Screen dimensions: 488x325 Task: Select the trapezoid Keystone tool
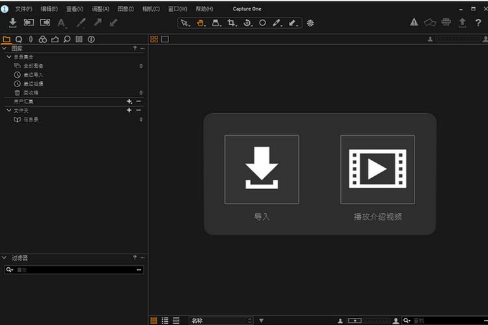click(x=216, y=23)
